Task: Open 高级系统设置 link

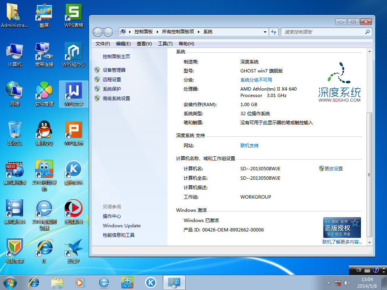Action: [x=116, y=99]
